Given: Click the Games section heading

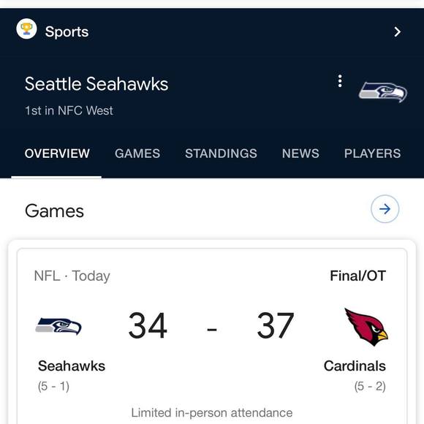Looking at the screenshot, I should [54, 211].
